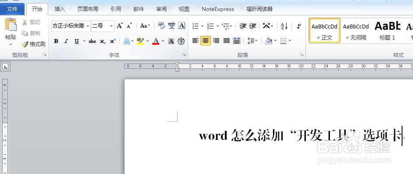The image size is (413, 174).
Task: Open the Paste options arrow
Action: click(11, 44)
